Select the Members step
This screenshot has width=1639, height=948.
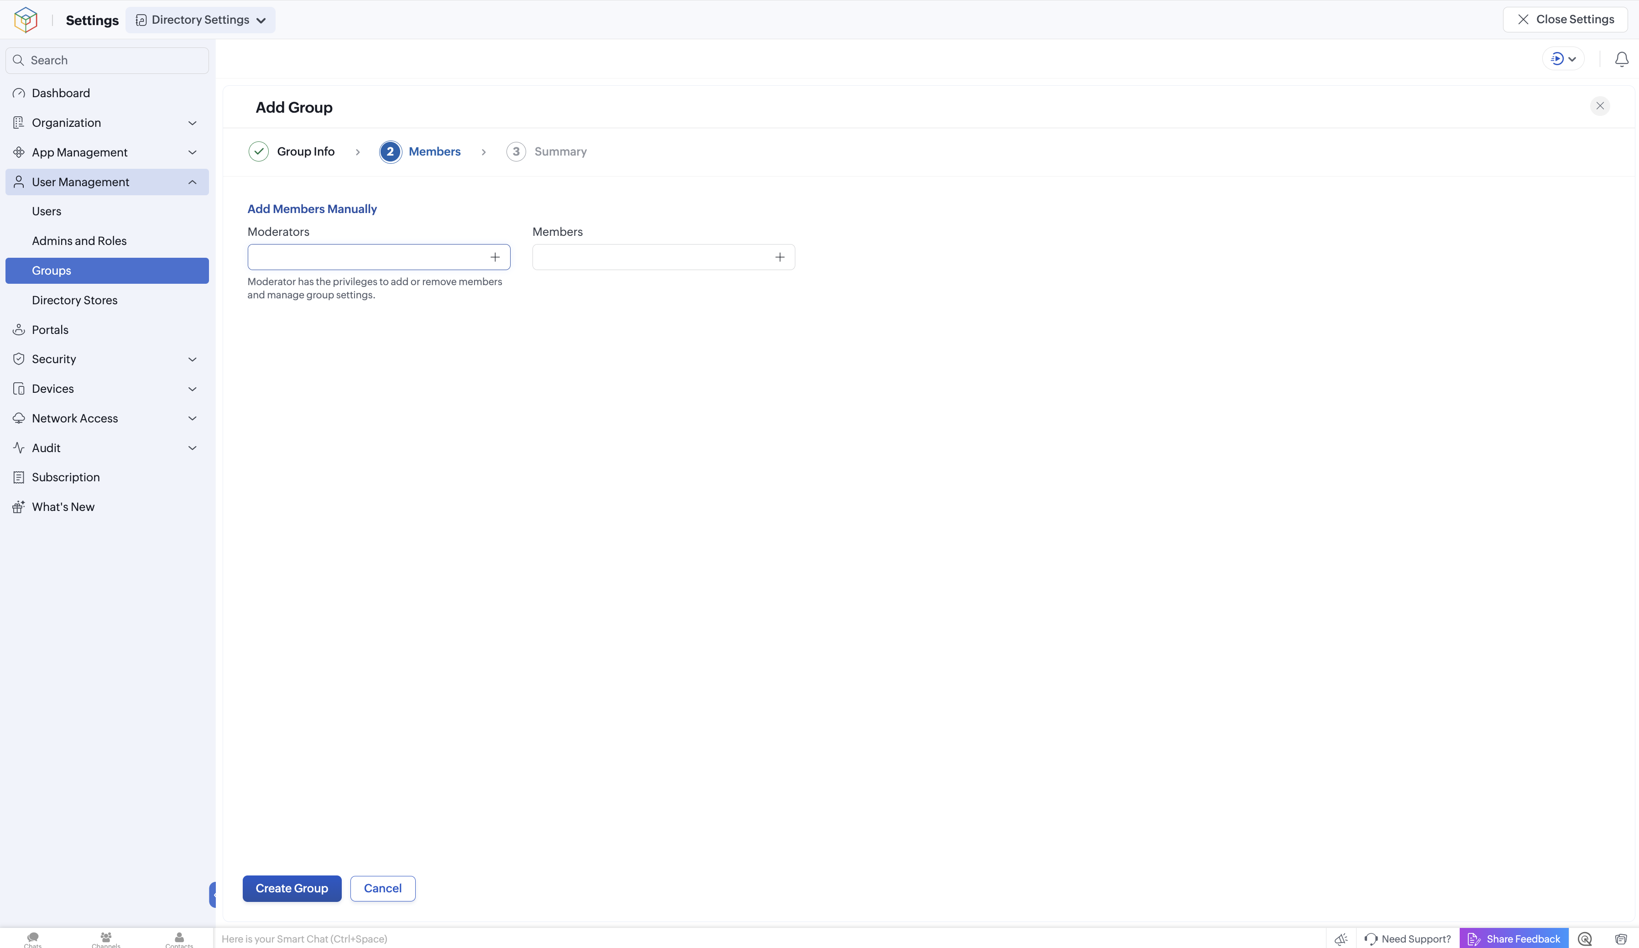[x=420, y=151]
